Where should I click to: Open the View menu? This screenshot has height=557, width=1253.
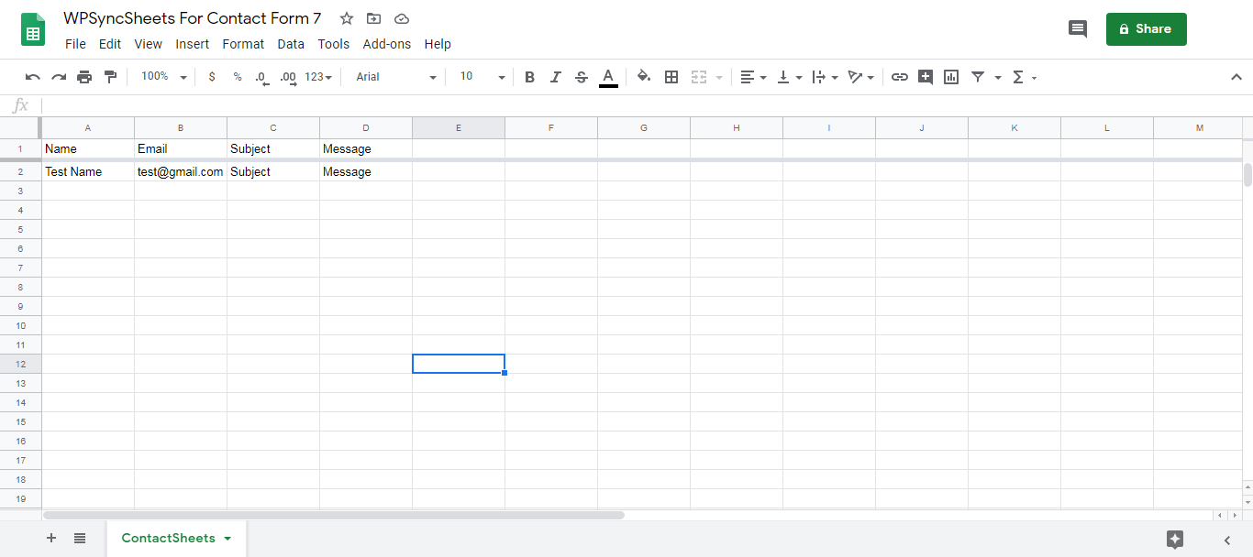click(148, 44)
